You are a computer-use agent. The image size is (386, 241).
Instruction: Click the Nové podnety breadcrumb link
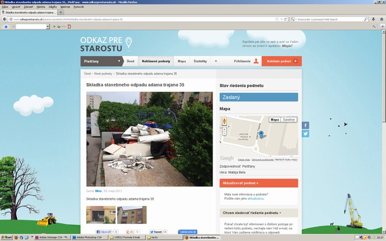click(x=103, y=73)
